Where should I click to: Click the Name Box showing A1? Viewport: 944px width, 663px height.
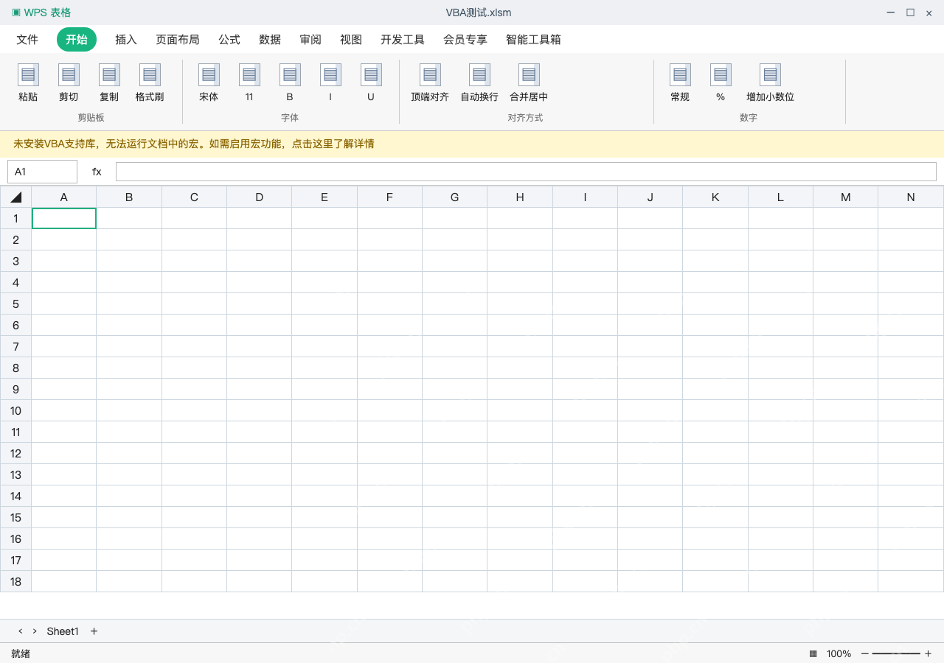(x=42, y=172)
